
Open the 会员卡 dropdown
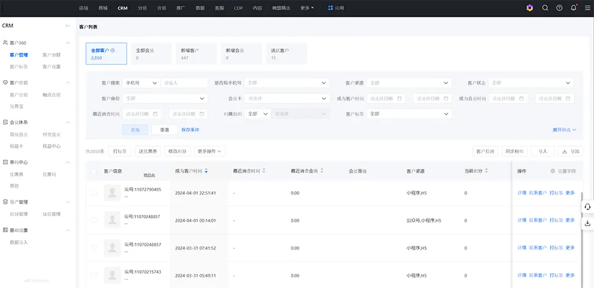[287, 98]
